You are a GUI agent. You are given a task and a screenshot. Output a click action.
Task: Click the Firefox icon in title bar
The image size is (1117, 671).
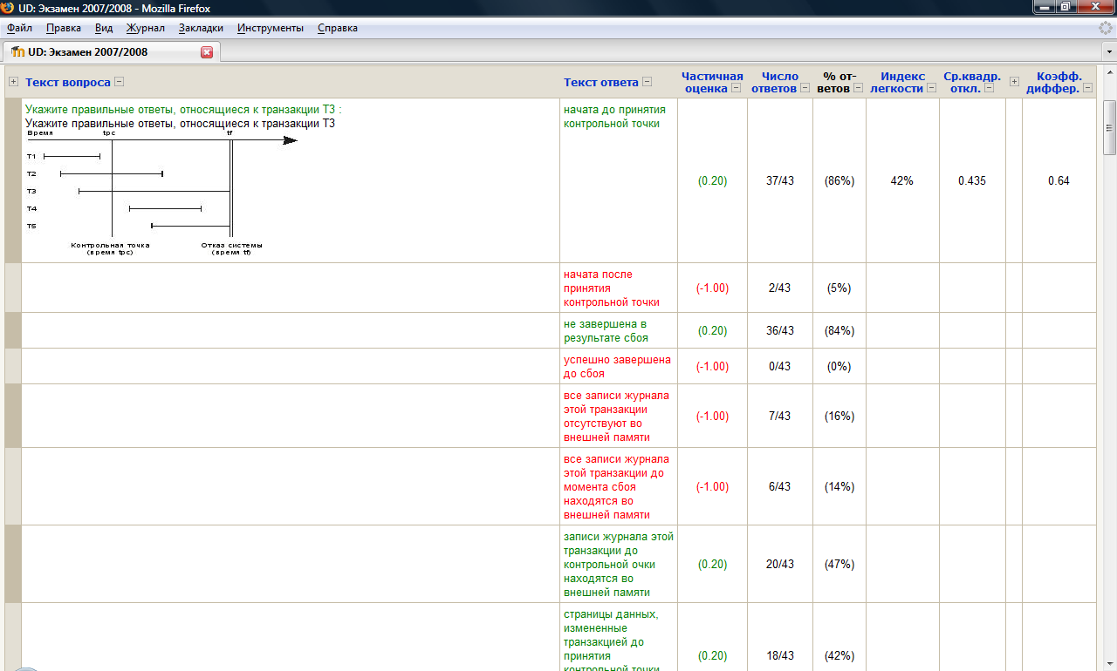[8, 8]
